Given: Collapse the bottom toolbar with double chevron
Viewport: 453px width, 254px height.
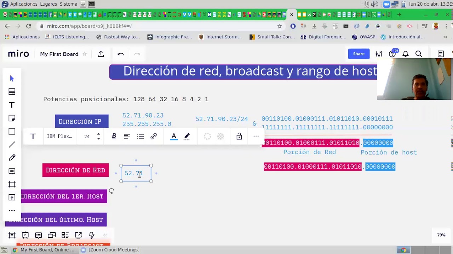Looking at the screenshot, I should click(x=105, y=235).
